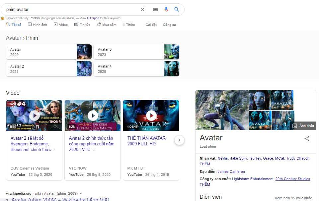Expand the 'Thêm' more menu
This screenshot has height=201, width=319.
[129, 25]
